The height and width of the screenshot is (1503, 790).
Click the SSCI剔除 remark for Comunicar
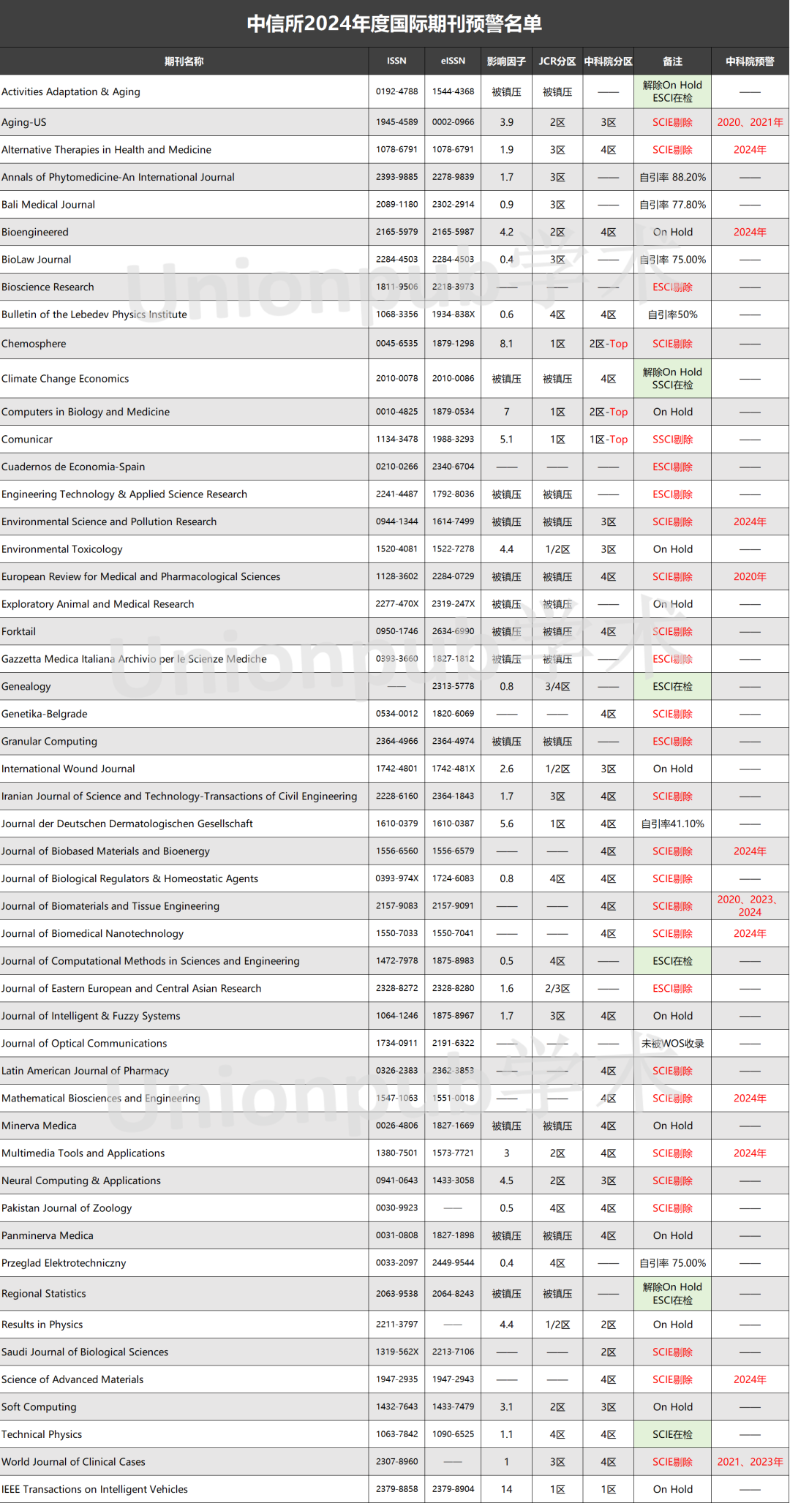tap(672, 440)
